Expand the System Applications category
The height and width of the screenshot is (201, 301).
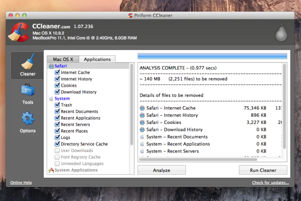(x=75, y=170)
